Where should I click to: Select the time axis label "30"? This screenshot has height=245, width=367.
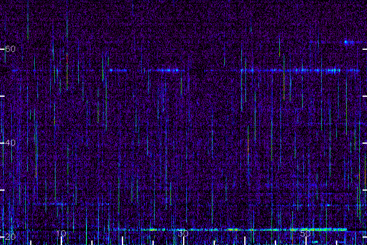183,233
